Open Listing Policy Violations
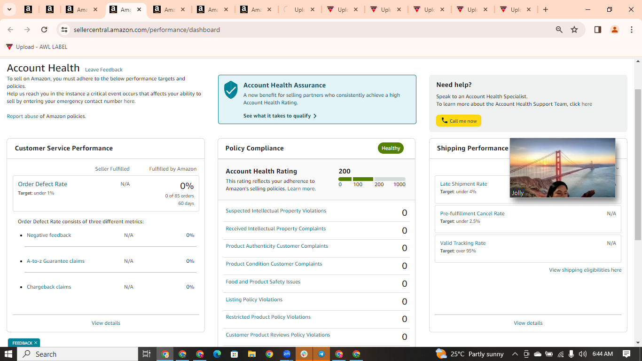 pos(254,299)
